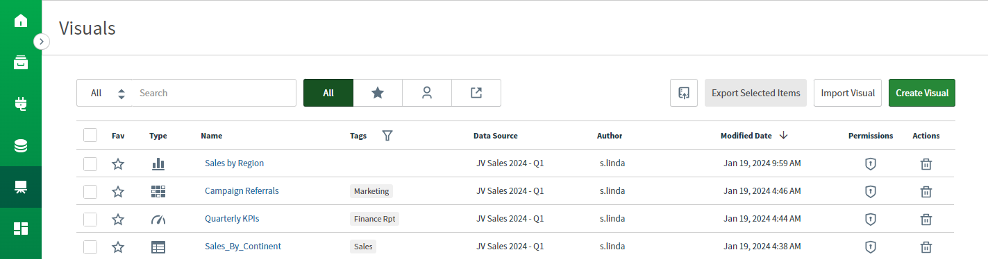
Task: Delete the Sales by Region visual
Action: click(x=926, y=163)
